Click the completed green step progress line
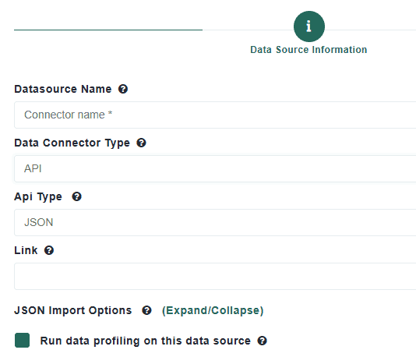The height and width of the screenshot is (364, 416). 108,30
